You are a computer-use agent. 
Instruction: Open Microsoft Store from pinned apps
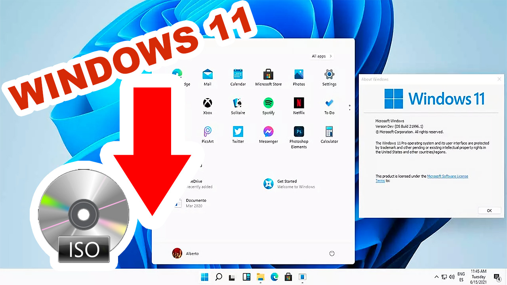coord(269,78)
